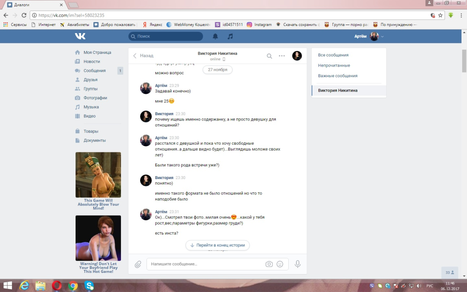Open Друзья in left sidebar
The width and height of the screenshot is (467, 292).
(90, 80)
